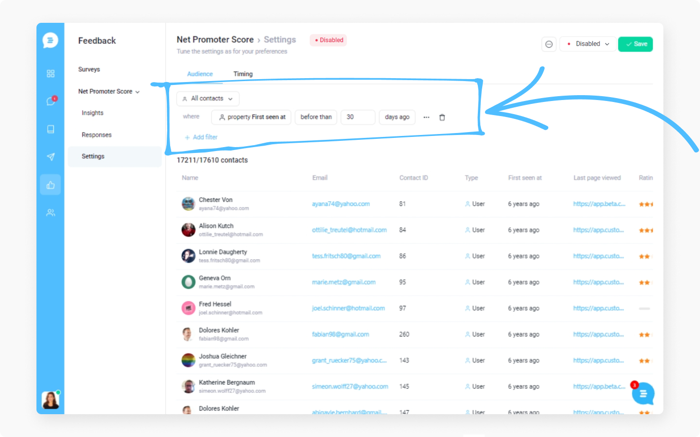The image size is (700, 437).
Task: Select the Audience tab
Action: [200, 74]
